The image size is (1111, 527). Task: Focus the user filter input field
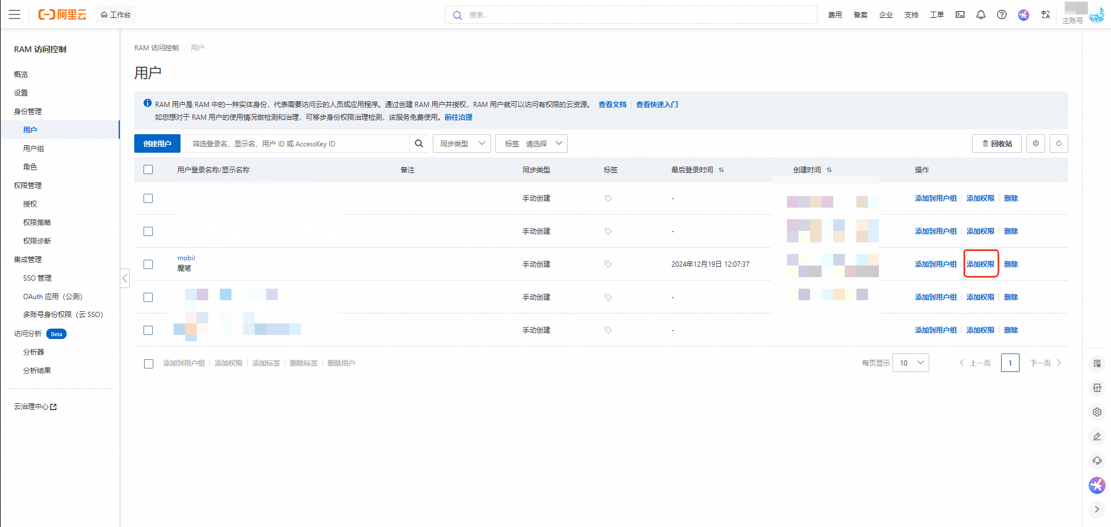297,143
